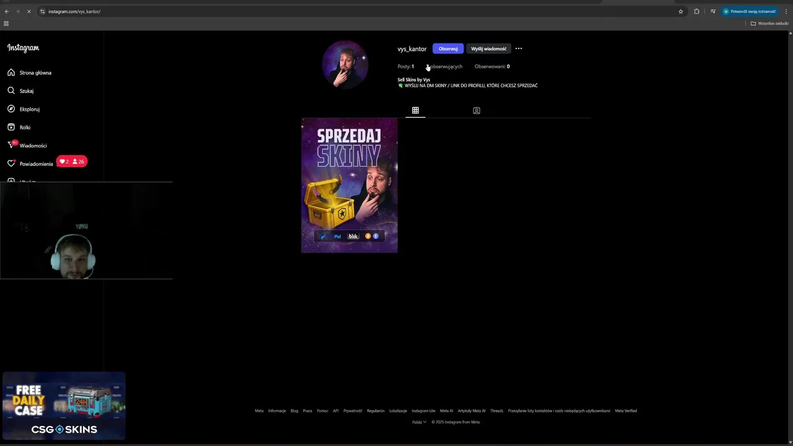Screen dimensions: 793x446
Task: Go to Eksploruj in the sidebar
Action: (x=24, y=109)
